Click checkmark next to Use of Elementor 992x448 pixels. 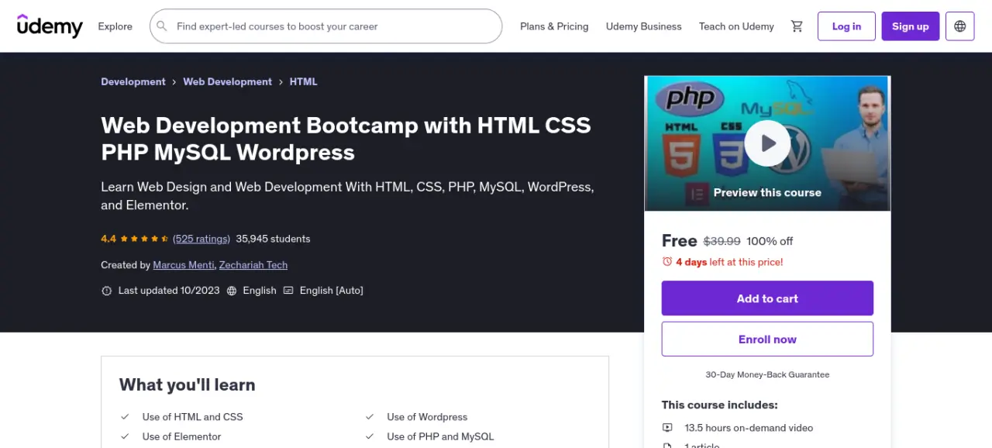126,437
